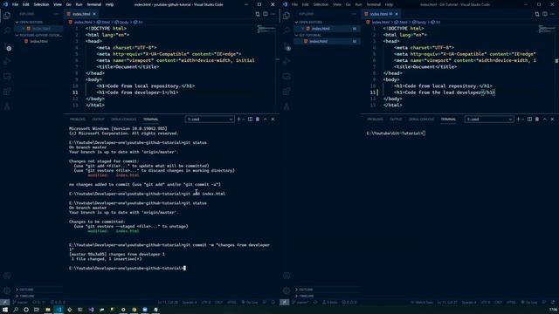The height and width of the screenshot is (314, 559).
Task: Open View menu in right VS Code window
Action: pyautogui.click(x=337, y=4)
